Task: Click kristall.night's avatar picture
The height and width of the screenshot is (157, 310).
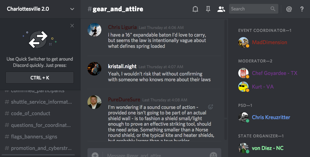Action: (x=94, y=69)
